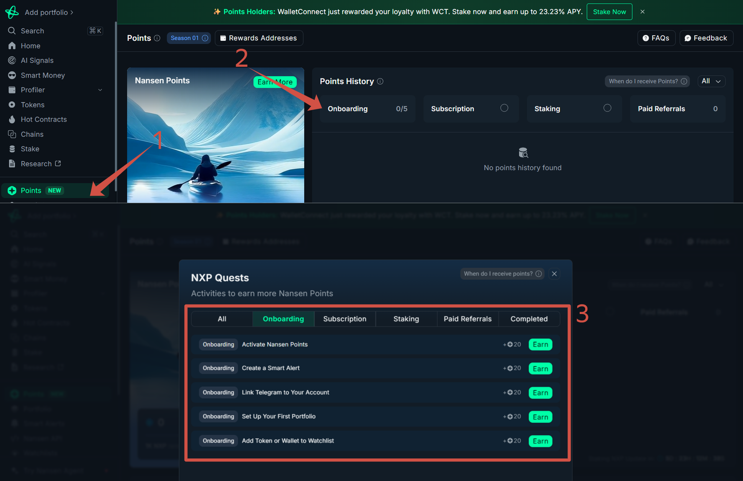Screen dimensions: 743x481
Task: Dismiss the WalletConnect banner
Action: [x=642, y=12]
